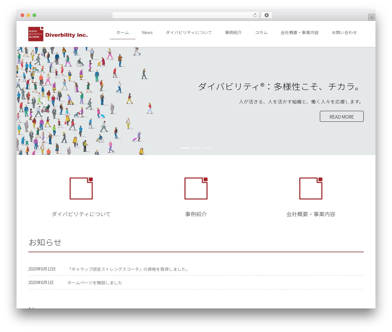Click the お知らせ section heading
This screenshot has height=332, width=392.
click(x=45, y=242)
